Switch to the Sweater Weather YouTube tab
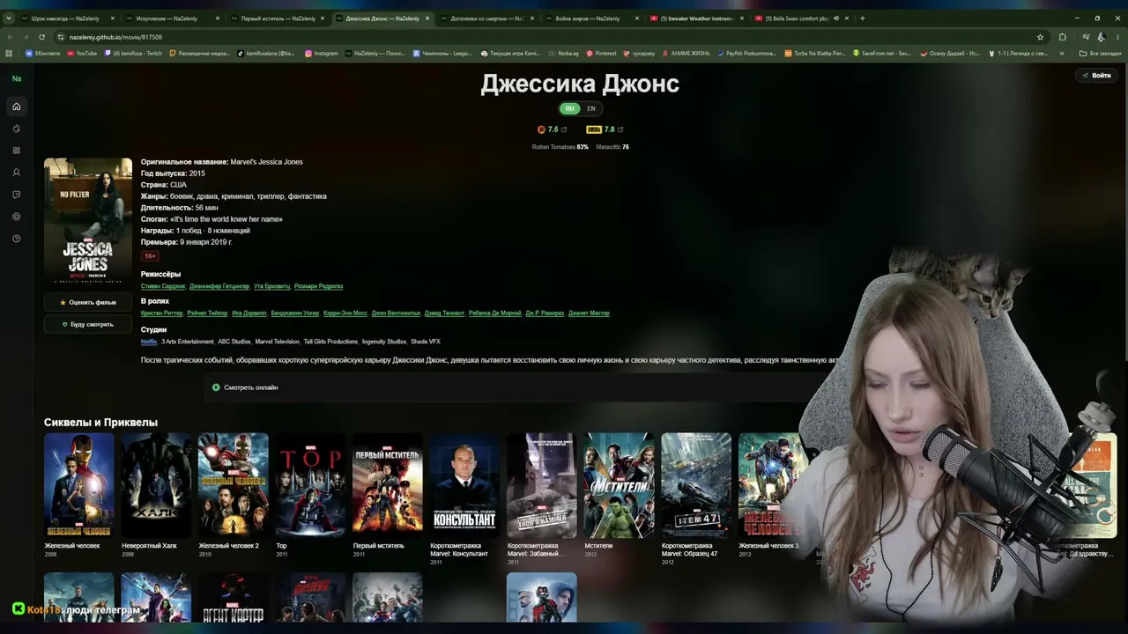 [697, 18]
